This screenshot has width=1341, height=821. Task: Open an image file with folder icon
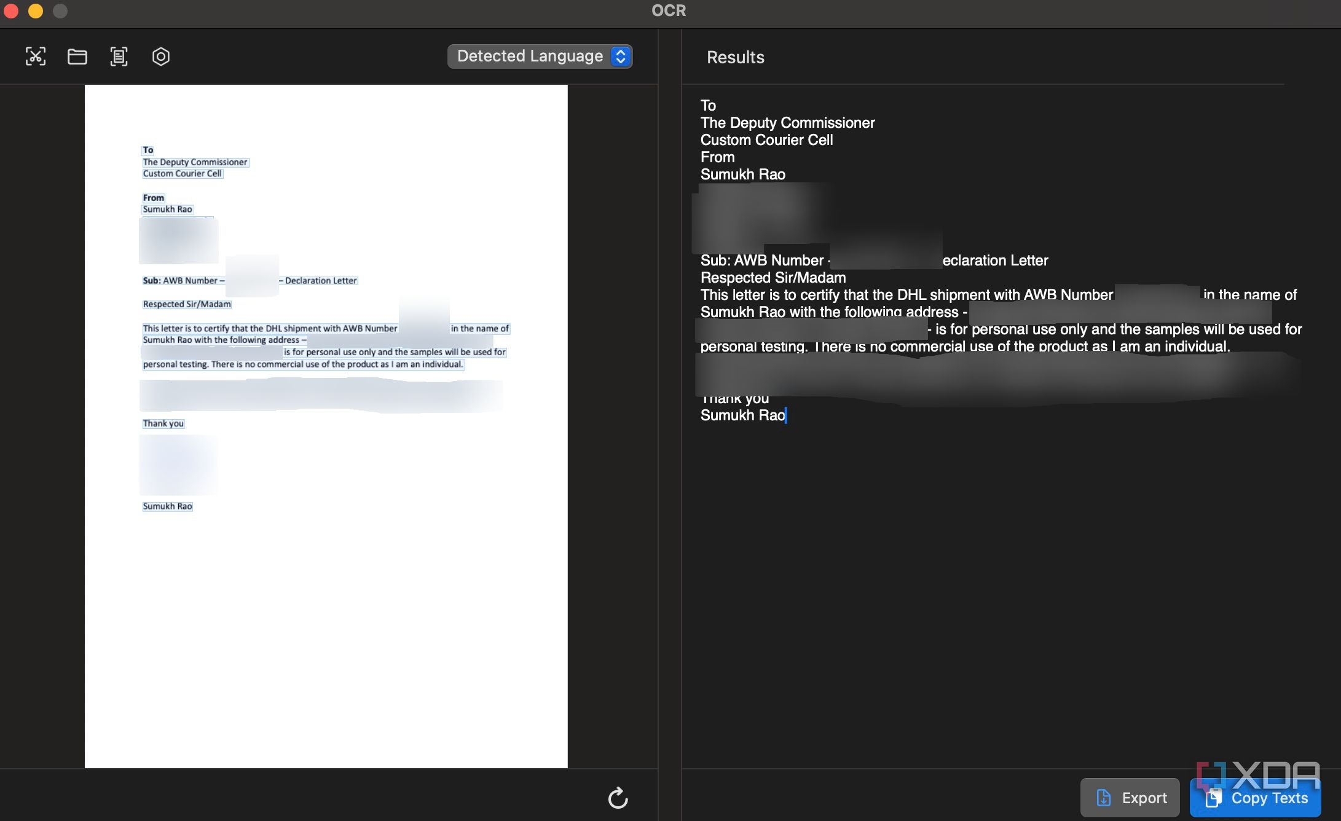pos(77,57)
